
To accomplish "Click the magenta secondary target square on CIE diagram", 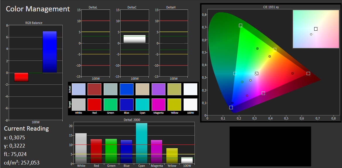I will tap(263, 93).
